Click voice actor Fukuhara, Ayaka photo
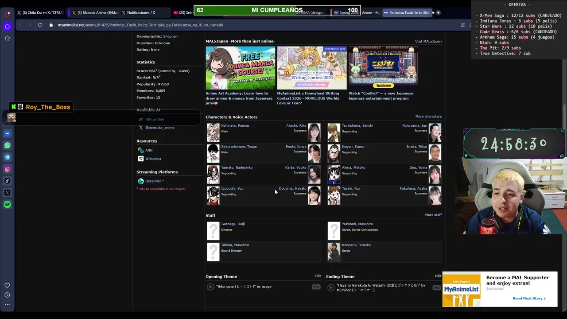The width and height of the screenshot is (567, 319). (x=435, y=195)
